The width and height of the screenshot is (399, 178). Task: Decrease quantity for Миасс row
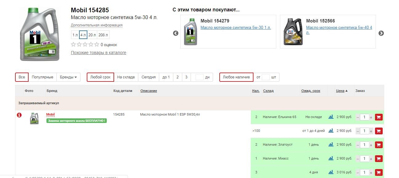coord(358,159)
